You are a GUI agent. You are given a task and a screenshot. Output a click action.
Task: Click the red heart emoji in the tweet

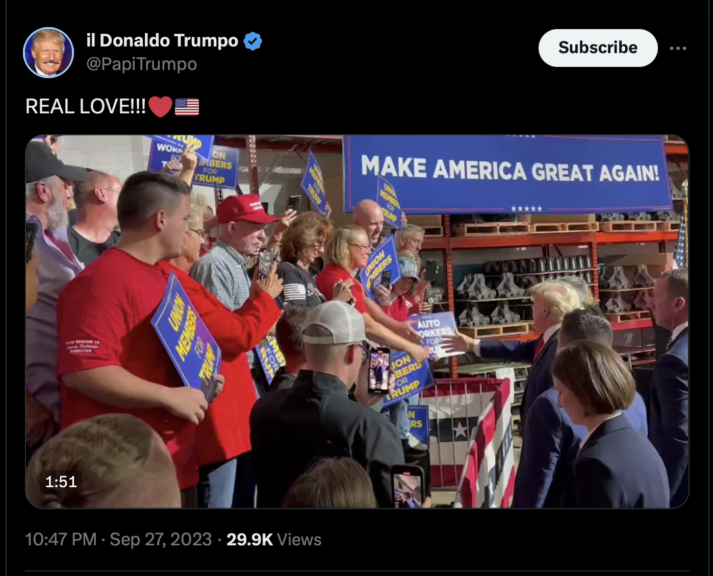(x=160, y=107)
